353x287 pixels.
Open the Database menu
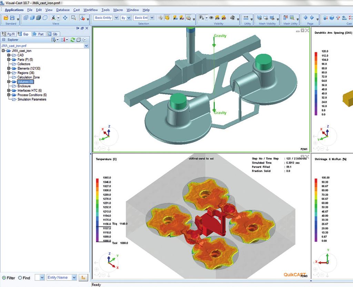click(63, 10)
